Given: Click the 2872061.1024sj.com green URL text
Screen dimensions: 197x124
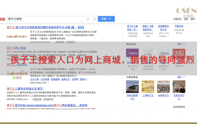Looking at the screenshot, I should pyautogui.click(x=17, y=99).
